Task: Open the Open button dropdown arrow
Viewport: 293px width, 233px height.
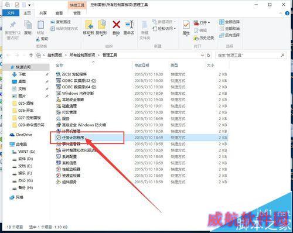Action: point(209,23)
